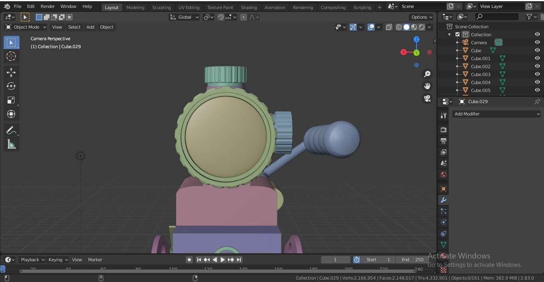
Task: Select the Transform tool
Action: point(11,114)
